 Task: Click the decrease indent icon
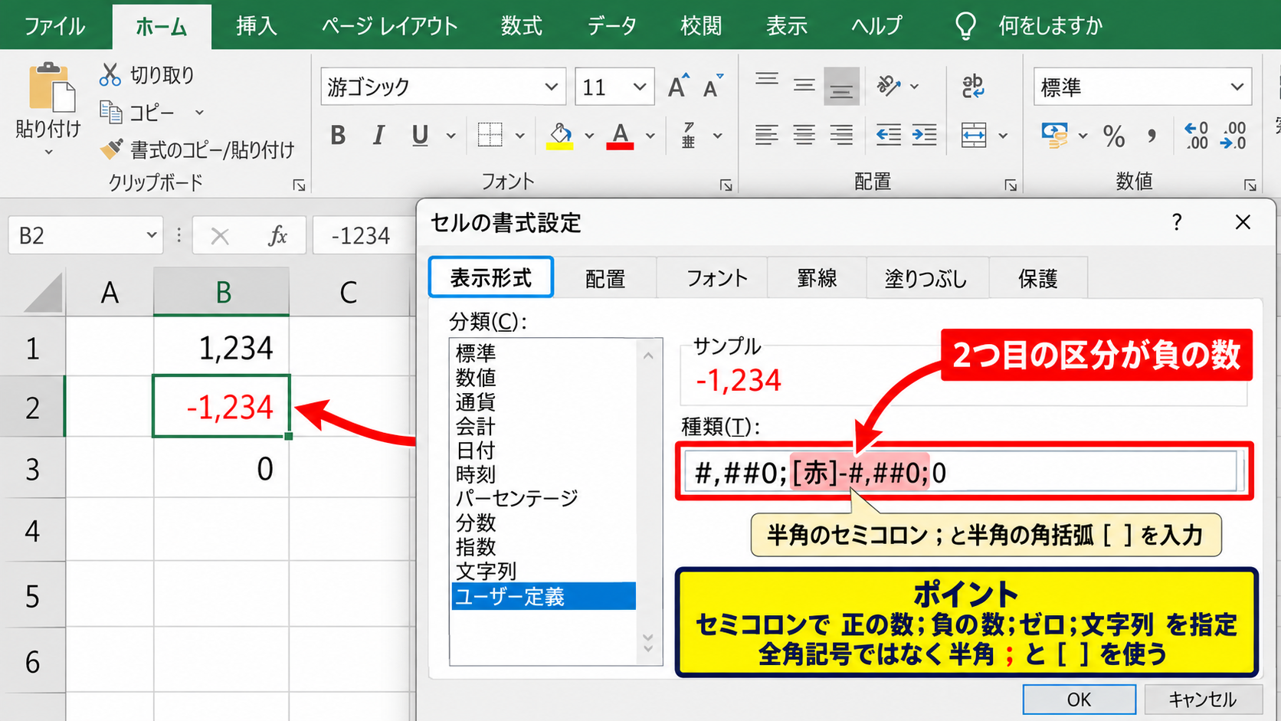[x=888, y=136]
